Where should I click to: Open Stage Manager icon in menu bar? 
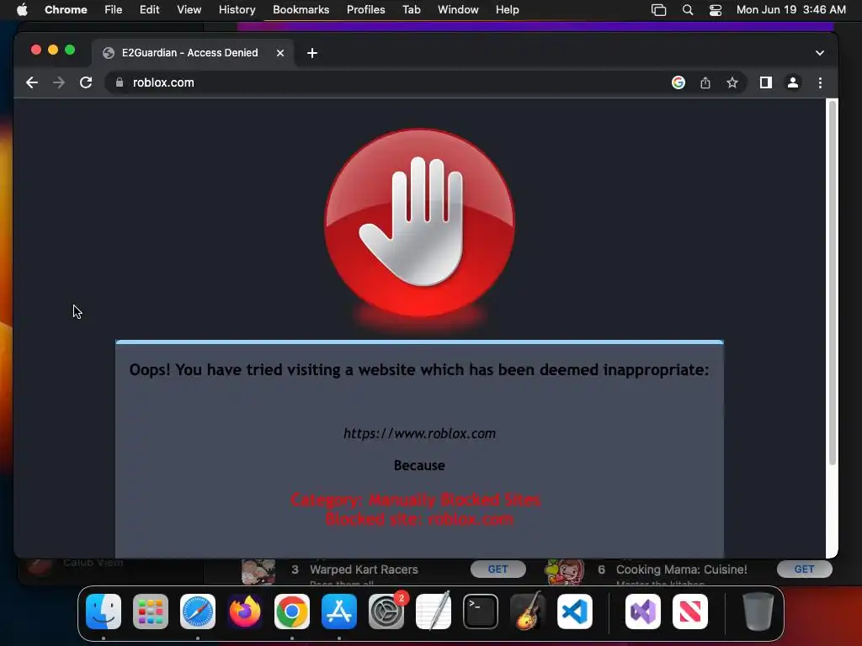pos(658,9)
